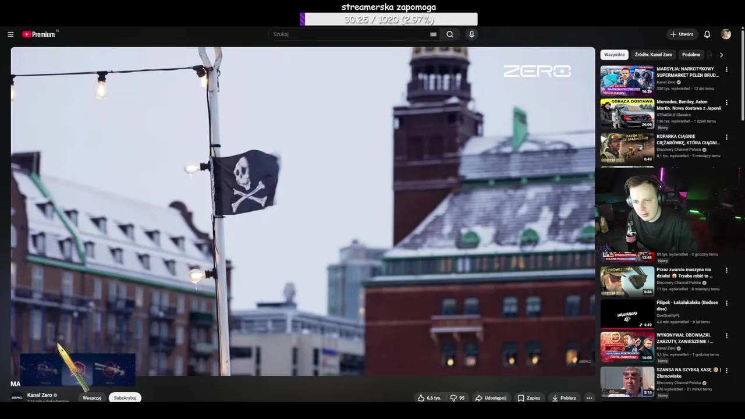The width and height of the screenshot is (745, 419).
Task: Click the streamerska zapomoga progress bar
Action: 388,19
